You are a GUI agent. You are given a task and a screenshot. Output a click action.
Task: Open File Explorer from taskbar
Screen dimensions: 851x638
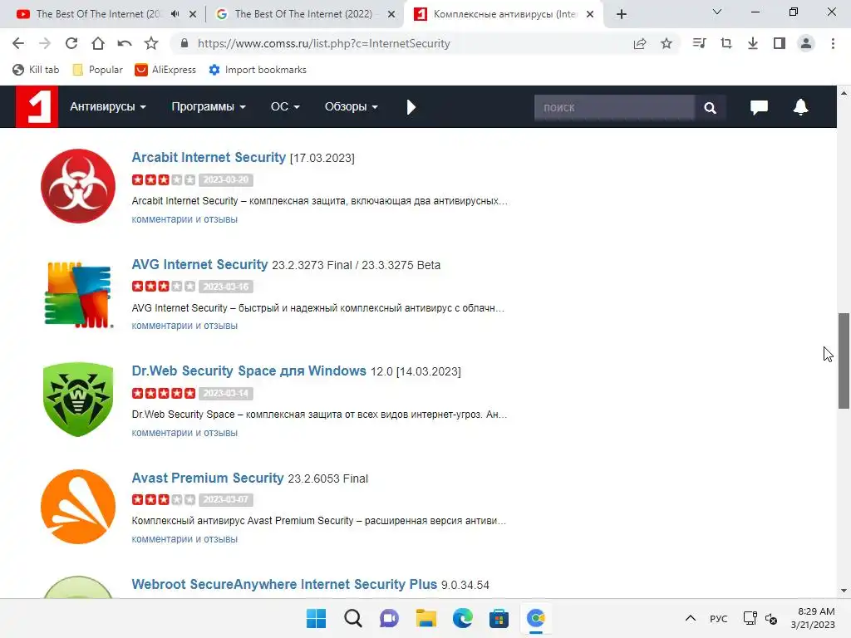(426, 618)
